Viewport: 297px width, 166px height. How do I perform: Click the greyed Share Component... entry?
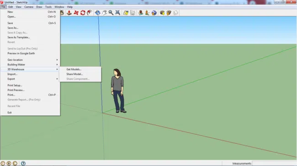[x=80, y=79]
